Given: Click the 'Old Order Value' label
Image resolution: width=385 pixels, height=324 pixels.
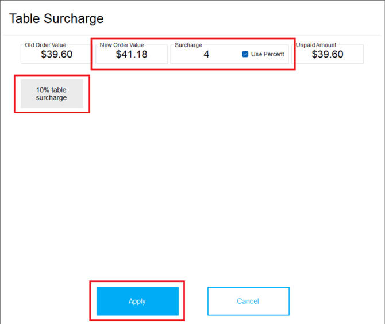Looking at the screenshot, I should click(45, 45).
